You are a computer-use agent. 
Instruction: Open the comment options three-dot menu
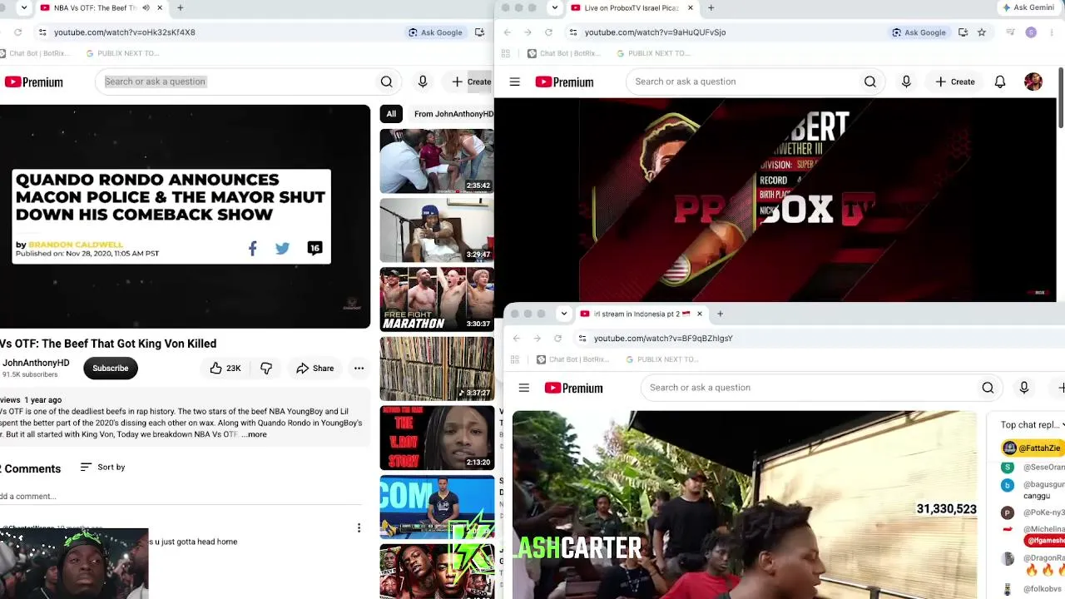(x=359, y=528)
